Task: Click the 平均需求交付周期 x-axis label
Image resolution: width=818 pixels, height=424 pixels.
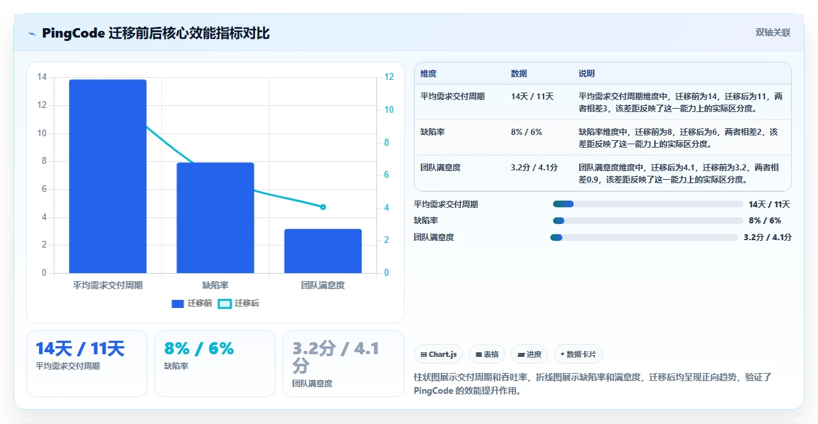Action: click(x=108, y=285)
